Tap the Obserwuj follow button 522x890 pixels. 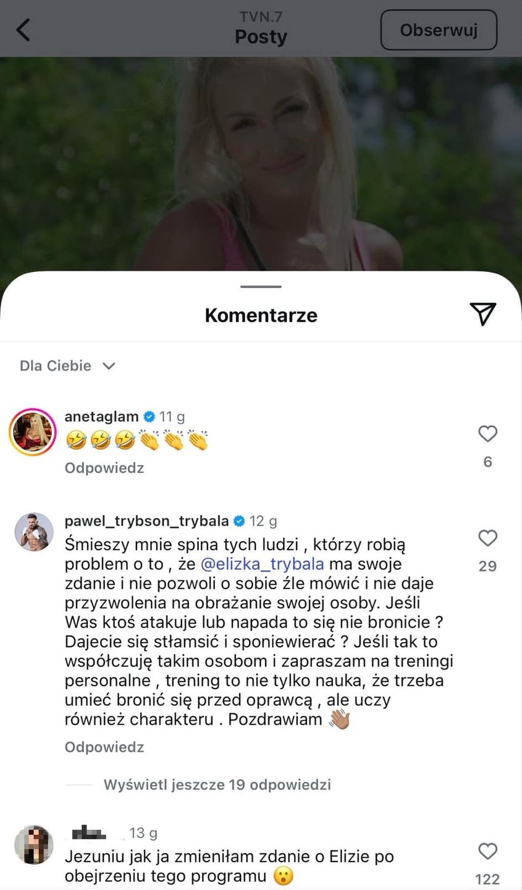(439, 30)
